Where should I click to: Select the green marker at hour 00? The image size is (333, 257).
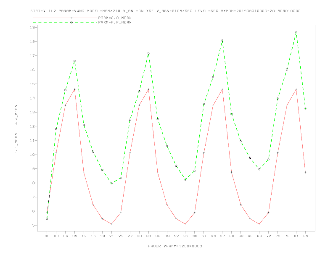[x=47, y=219]
